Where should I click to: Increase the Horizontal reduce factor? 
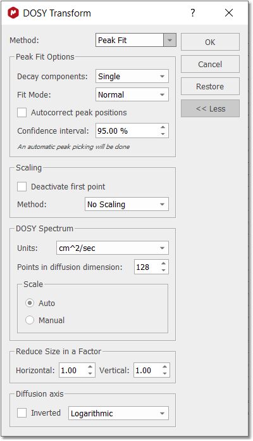pyautogui.click(x=90, y=367)
